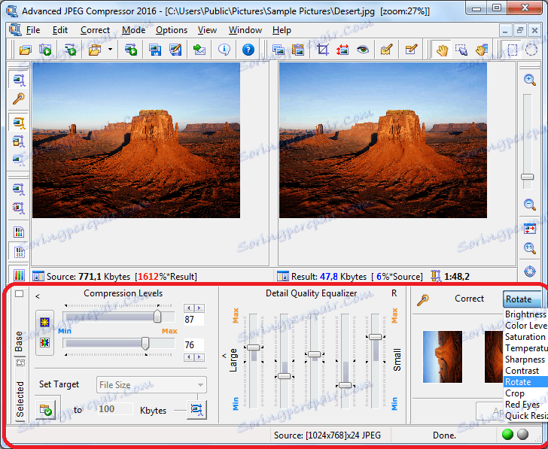Click the open file folder icon

click(x=26, y=50)
